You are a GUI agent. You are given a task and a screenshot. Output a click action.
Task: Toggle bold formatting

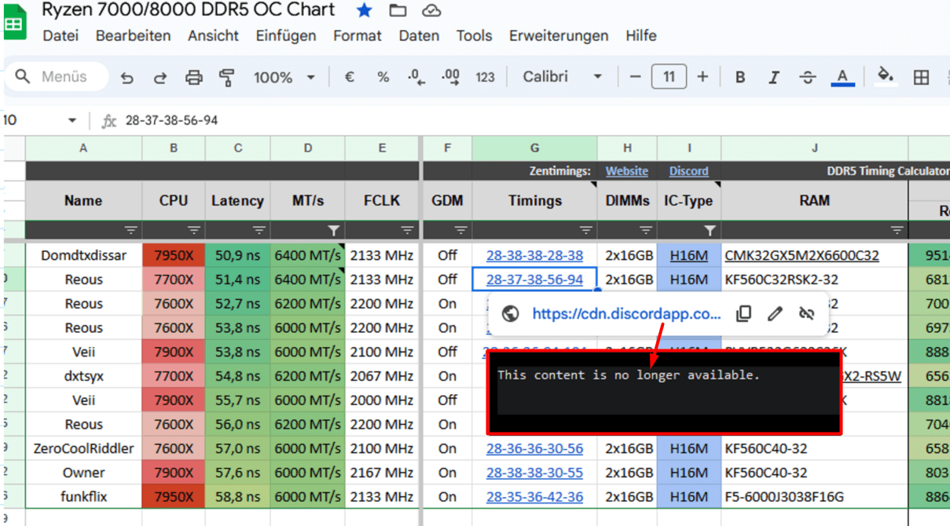tap(740, 77)
